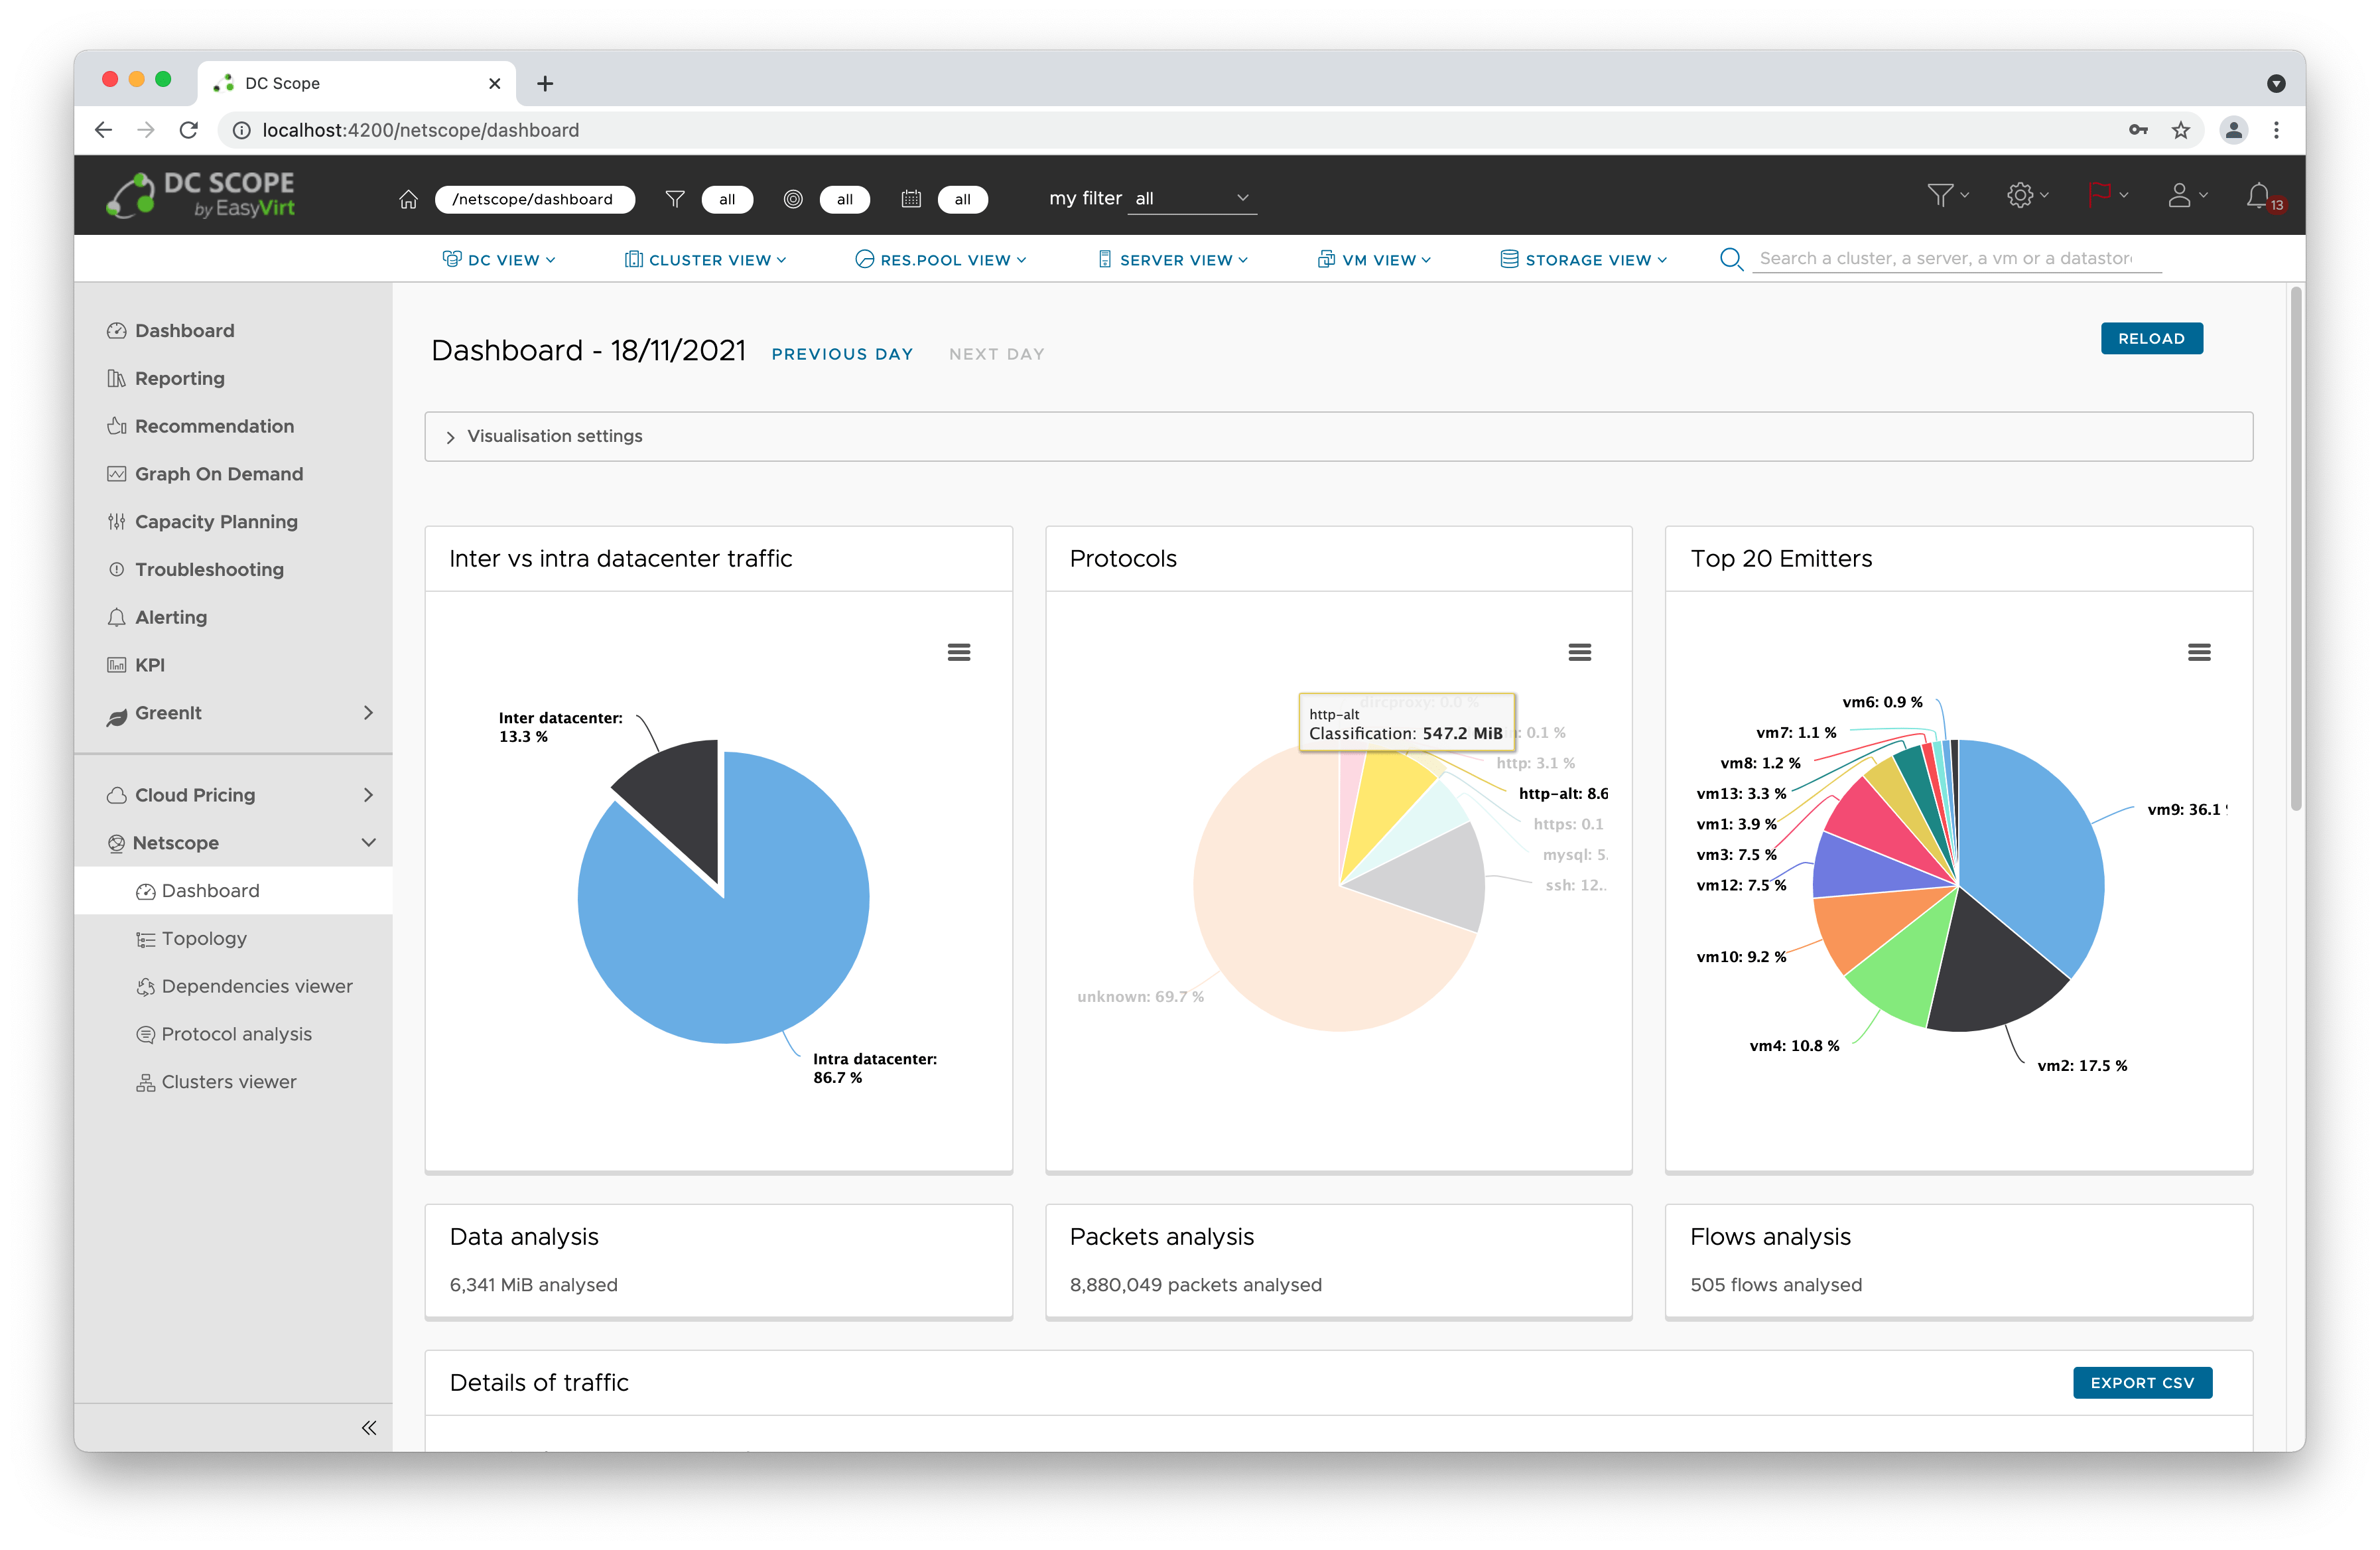Click the funnel filter icon beside 'all'
Viewport: 2380px width, 1550px height.
[x=675, y=199]
